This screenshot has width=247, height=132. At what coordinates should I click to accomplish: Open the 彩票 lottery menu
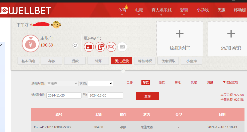[x=184, y=10]
